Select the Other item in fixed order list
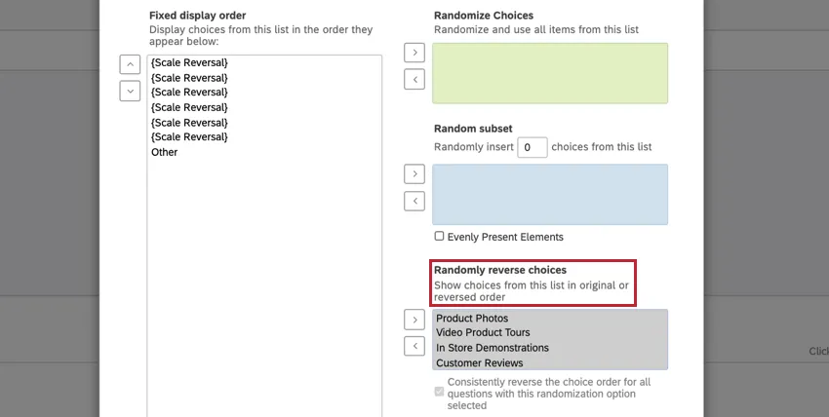829x417 pixels. [165, 152]
